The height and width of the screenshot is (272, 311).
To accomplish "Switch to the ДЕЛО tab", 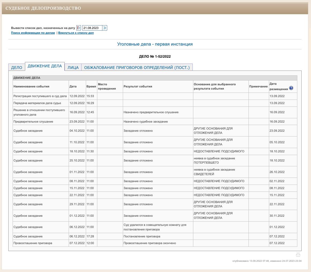I will coord(17,68).
